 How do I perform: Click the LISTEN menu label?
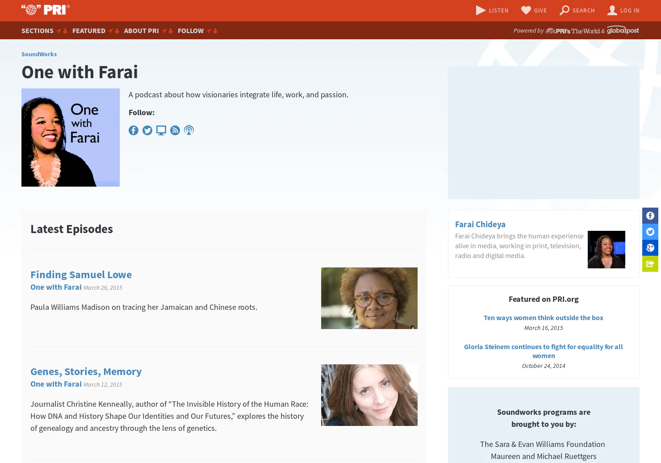pyautogui.click(x=498, y=11)
